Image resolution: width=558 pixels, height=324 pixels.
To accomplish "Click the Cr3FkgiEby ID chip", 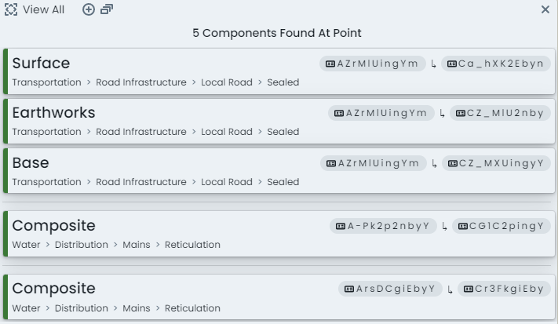I will (504, 289).
